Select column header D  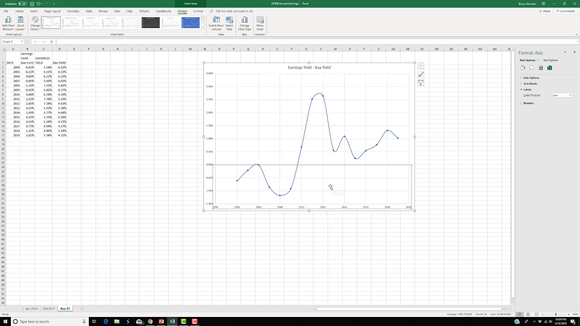coord(59,49)
